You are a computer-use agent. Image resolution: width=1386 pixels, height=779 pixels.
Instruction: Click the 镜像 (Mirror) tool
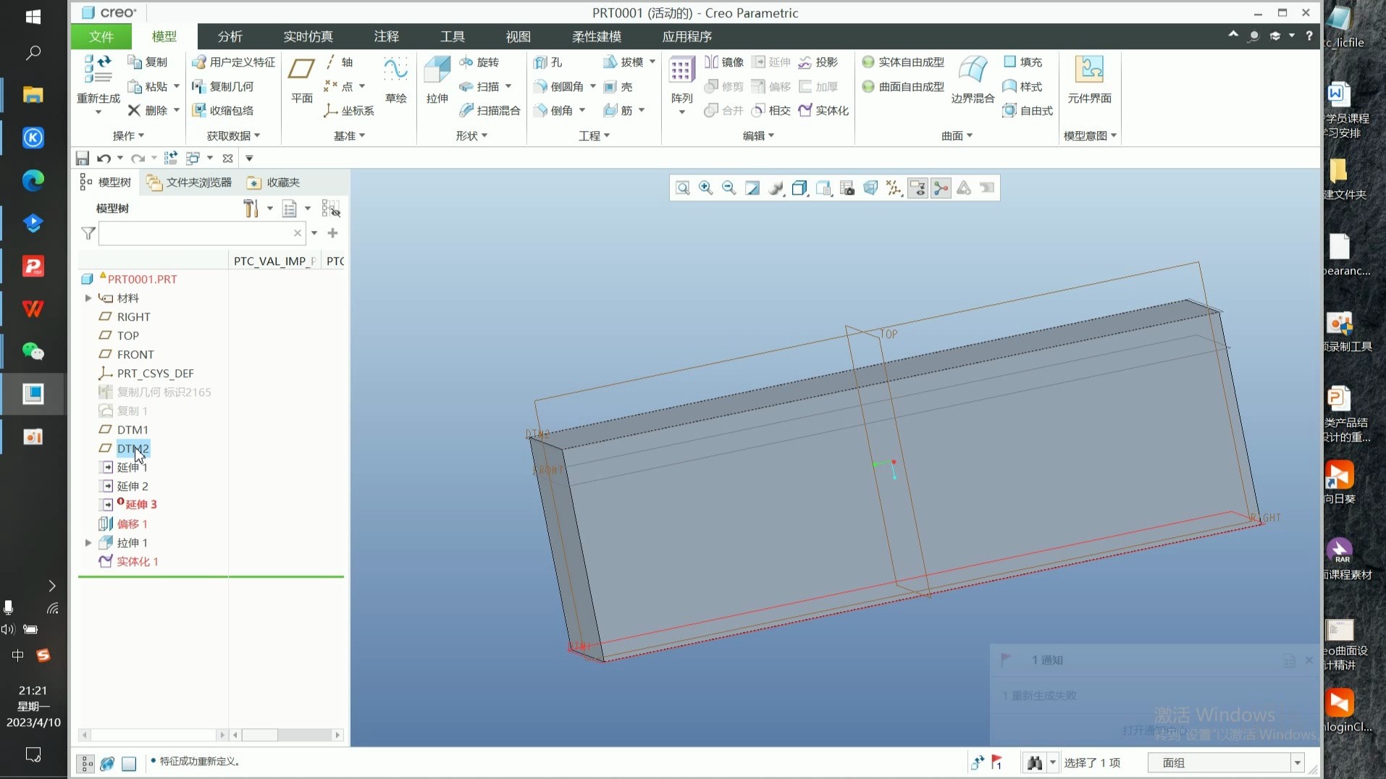724,62
